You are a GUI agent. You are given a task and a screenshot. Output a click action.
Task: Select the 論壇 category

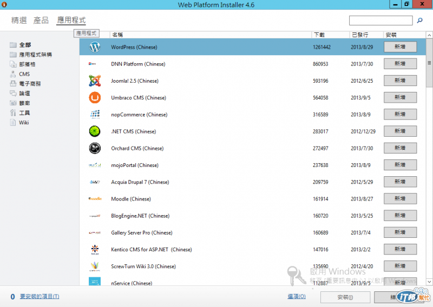point(20,93)
